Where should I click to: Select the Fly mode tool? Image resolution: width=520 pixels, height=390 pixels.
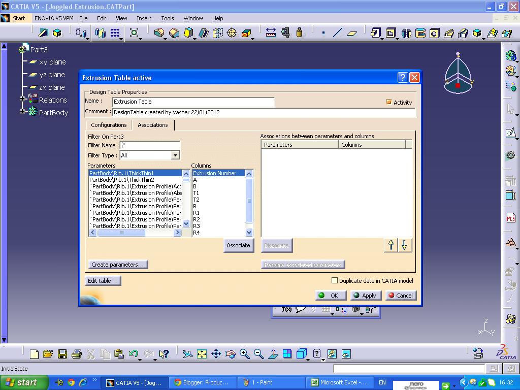coord(188,353)
